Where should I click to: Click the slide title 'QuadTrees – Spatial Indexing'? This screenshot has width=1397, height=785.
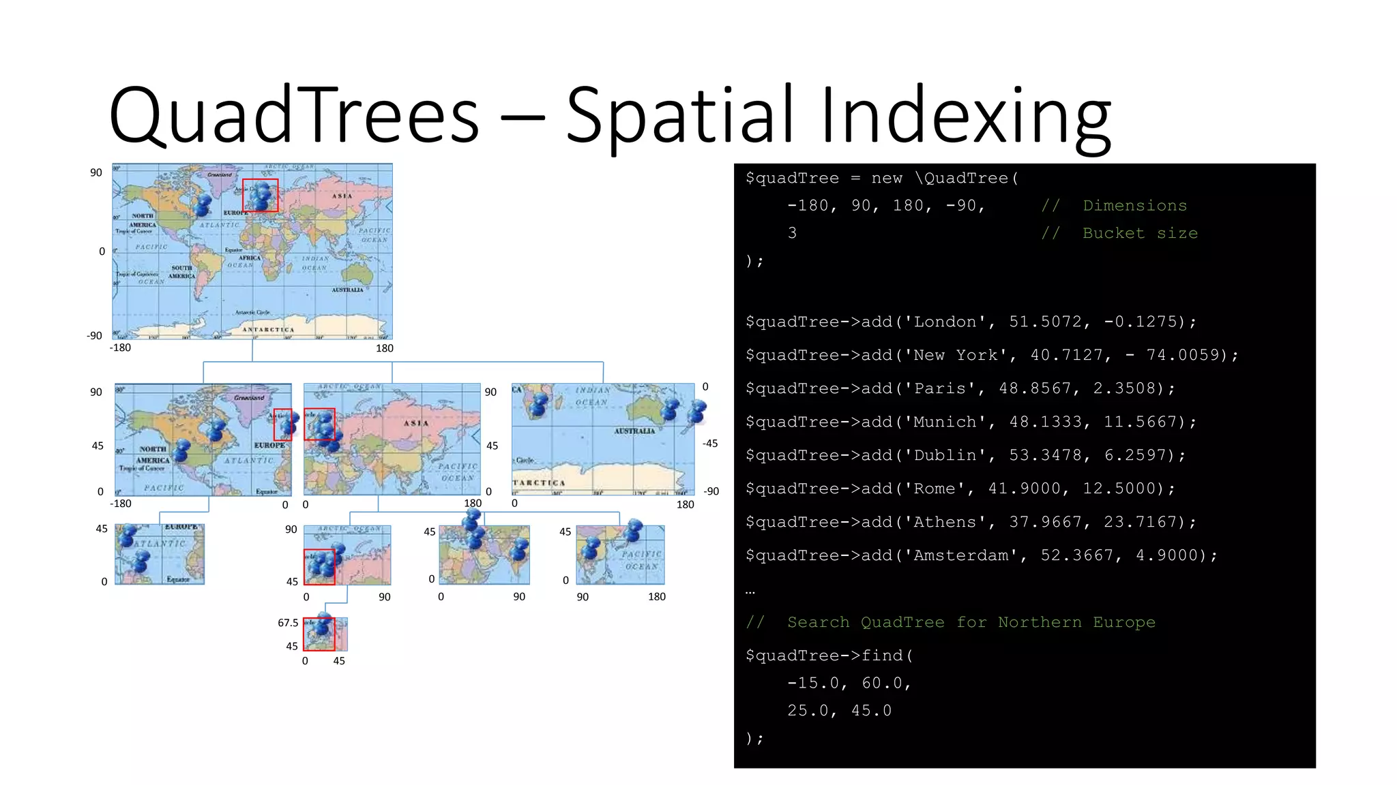click(610, 116)
